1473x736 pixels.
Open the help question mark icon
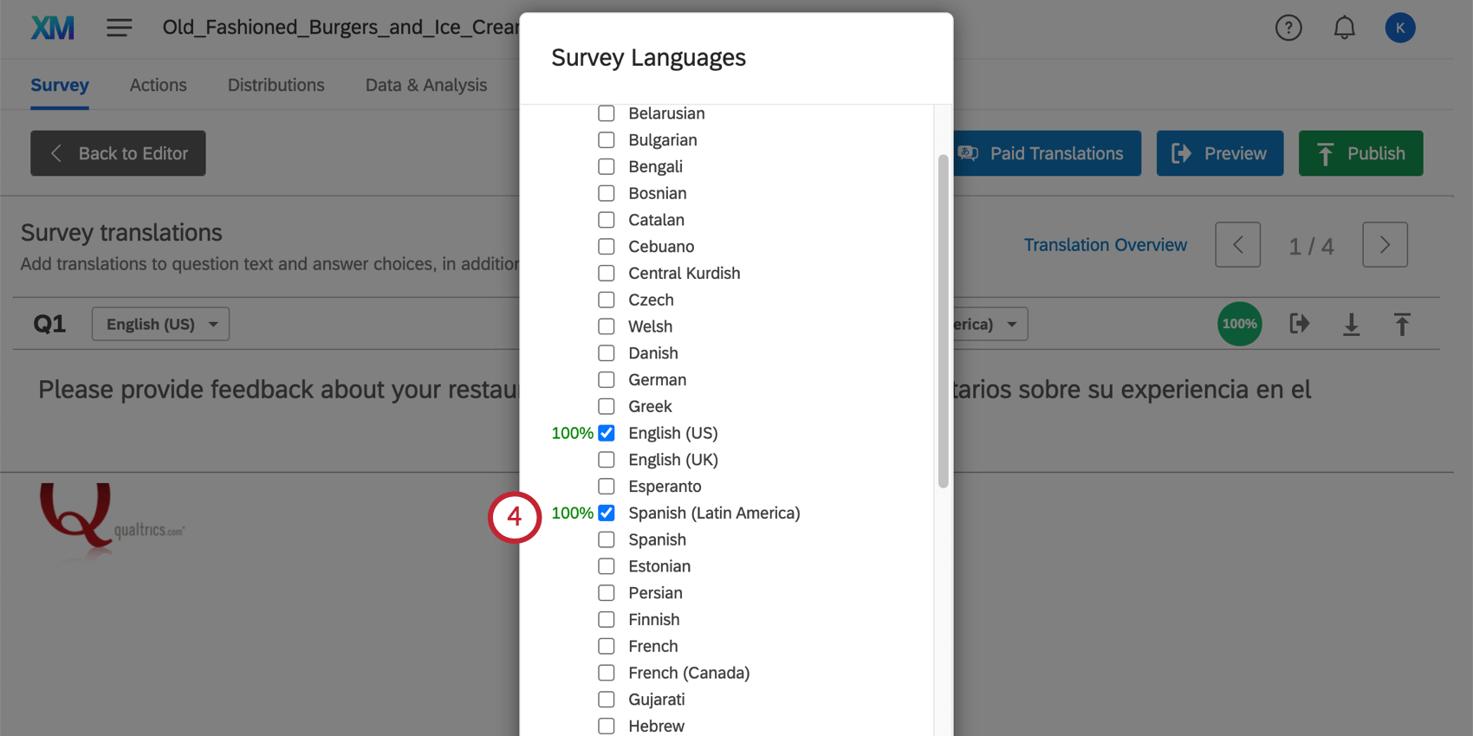pos(1288,28)
